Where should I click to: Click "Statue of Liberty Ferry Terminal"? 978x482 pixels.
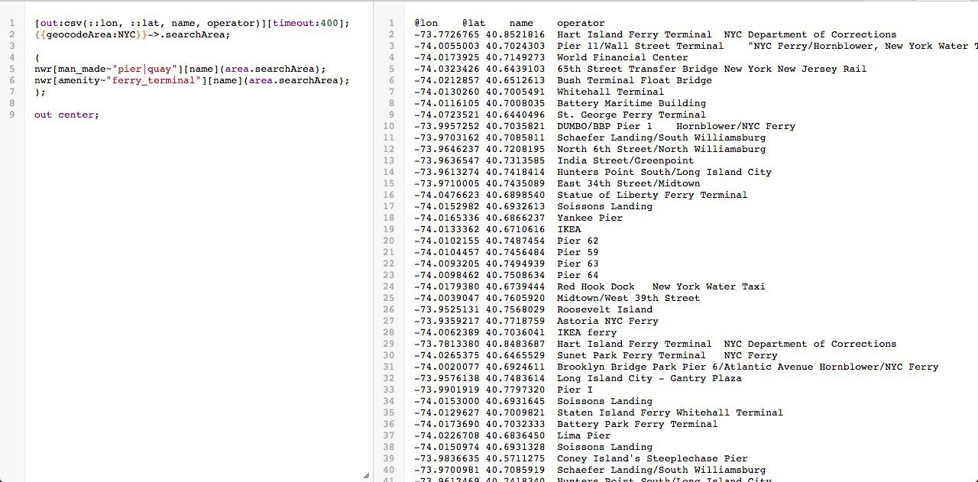click(x=653, y=195)
